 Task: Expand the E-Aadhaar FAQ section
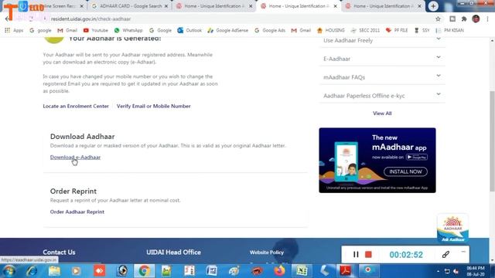[382, 59]
